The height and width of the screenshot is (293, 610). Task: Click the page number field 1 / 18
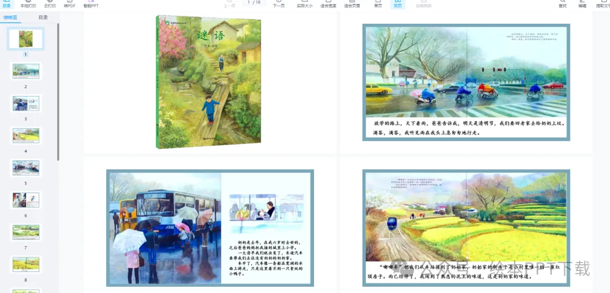(x=254, y=3)
